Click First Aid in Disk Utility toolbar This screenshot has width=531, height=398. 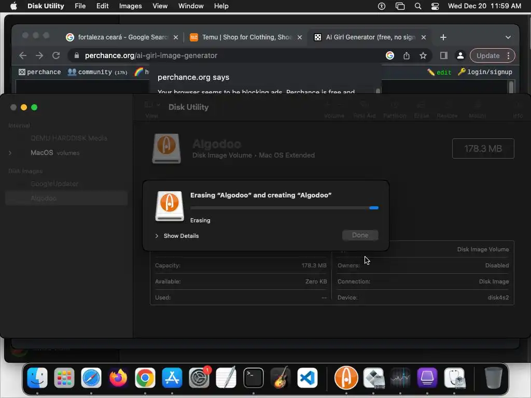click(x=365, y=109)
